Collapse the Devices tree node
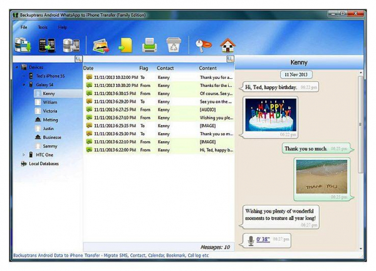The width and height of the screenshot is (376, 271). click(x=16, y=67)
